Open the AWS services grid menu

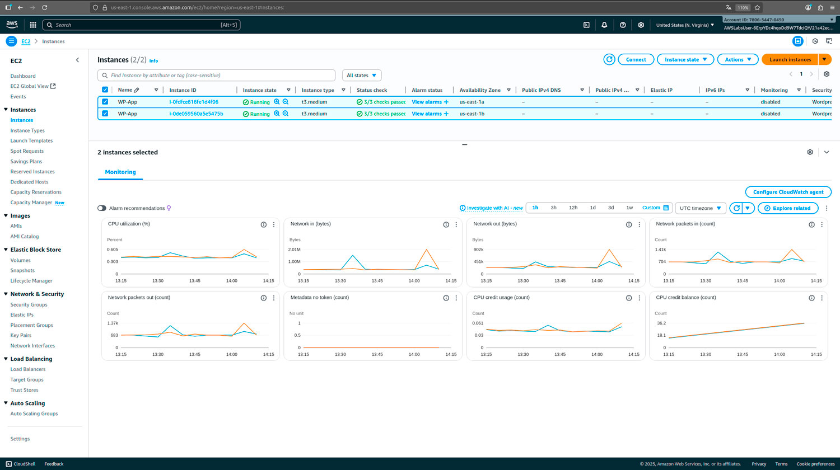(33, 25)
